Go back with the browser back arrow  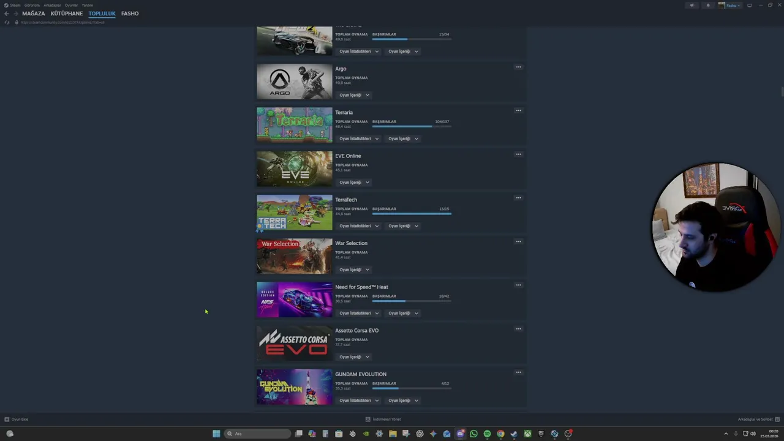tap(6, 13)
